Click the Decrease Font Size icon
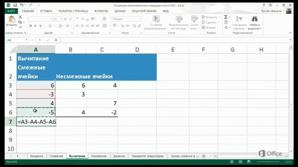The width and height of the screenshot is (298, 167). 70,19
